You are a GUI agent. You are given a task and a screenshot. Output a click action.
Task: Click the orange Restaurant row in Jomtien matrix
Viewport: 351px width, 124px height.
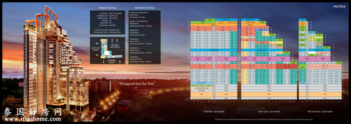point(214,25)
